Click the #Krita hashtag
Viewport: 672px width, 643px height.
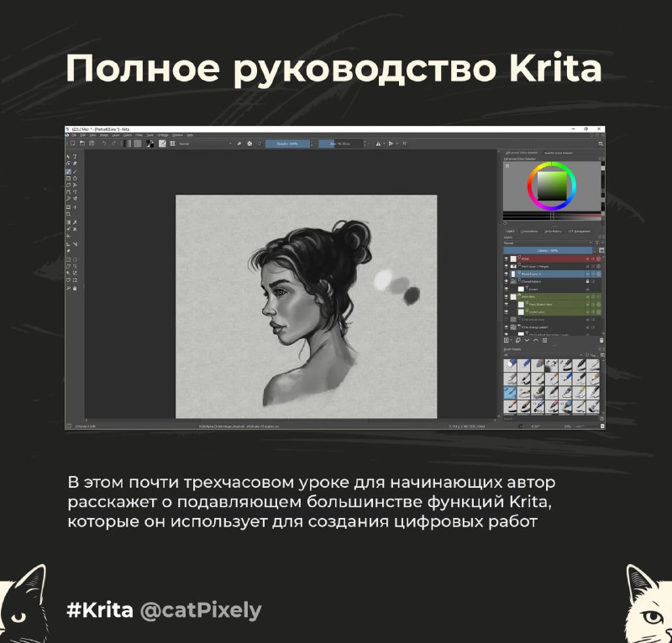(x=100, y=609)
